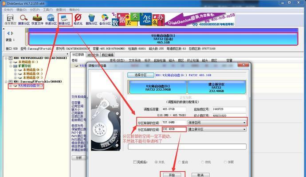
Task: Collapse the HD1 SamsungF3Portable tree node
Action: coord(6,81)
